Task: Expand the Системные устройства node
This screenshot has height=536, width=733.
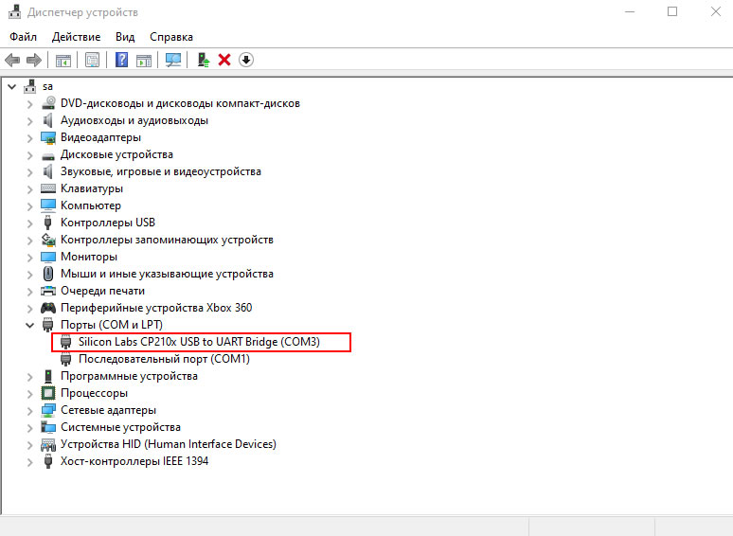Action: coord(30,428)
